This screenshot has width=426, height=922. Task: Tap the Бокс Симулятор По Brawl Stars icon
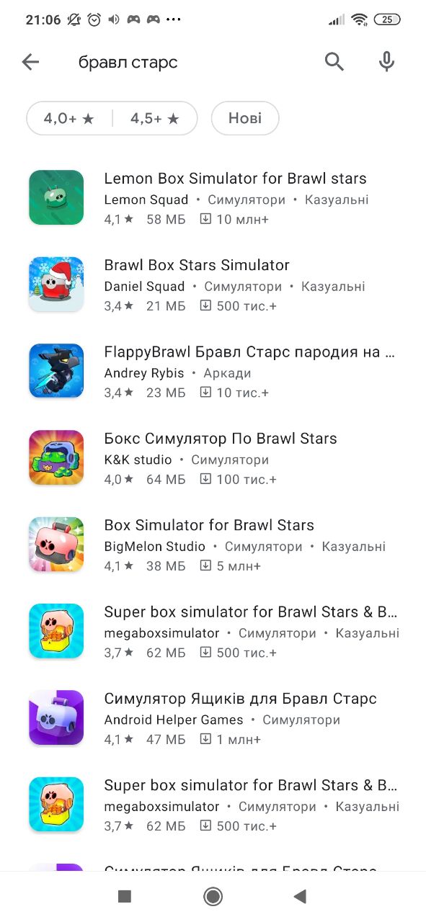click(56, 457)
